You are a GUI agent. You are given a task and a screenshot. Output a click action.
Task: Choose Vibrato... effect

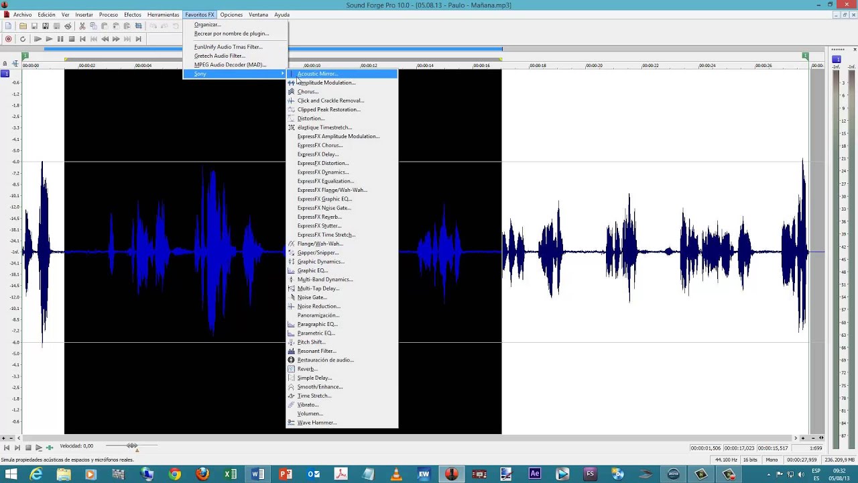click(x=342, y=405)
